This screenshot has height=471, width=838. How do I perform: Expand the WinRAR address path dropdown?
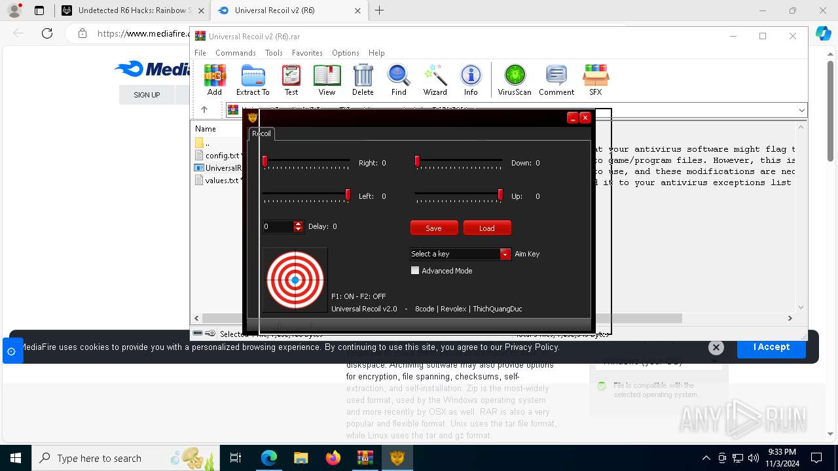tap(801, 110)
